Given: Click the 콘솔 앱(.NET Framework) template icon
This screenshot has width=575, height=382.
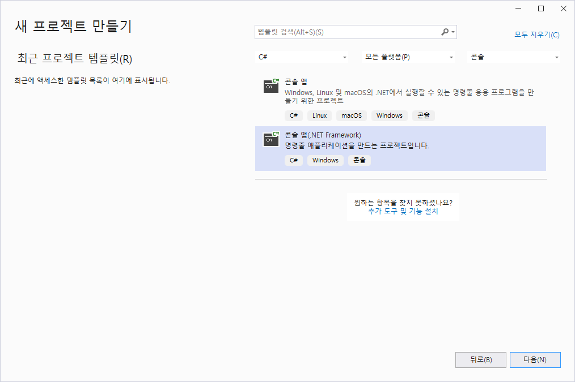Looking at the screenshot, I should [270, 139].
